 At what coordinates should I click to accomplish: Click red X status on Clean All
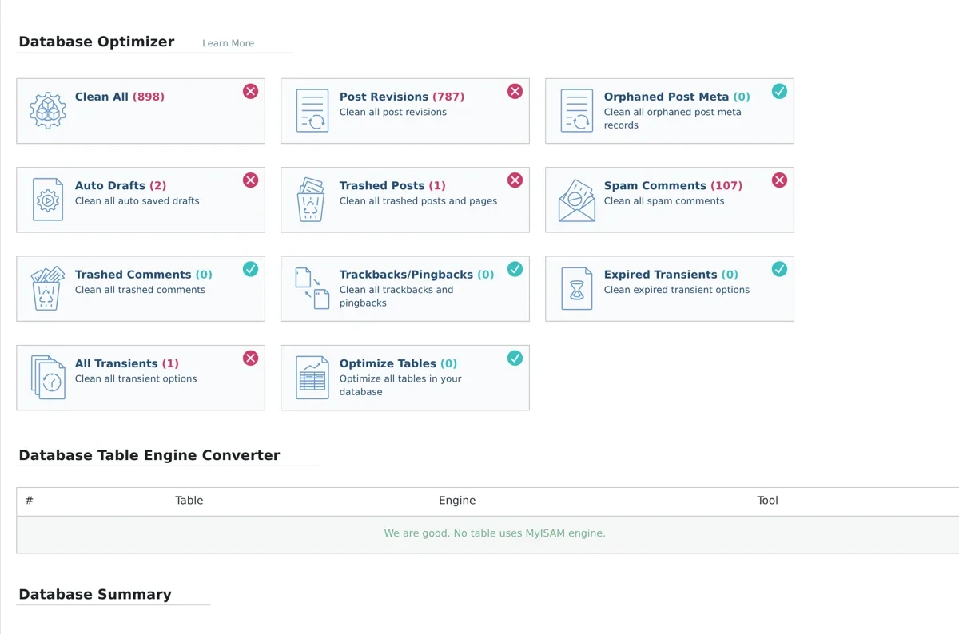pos(251,92)
